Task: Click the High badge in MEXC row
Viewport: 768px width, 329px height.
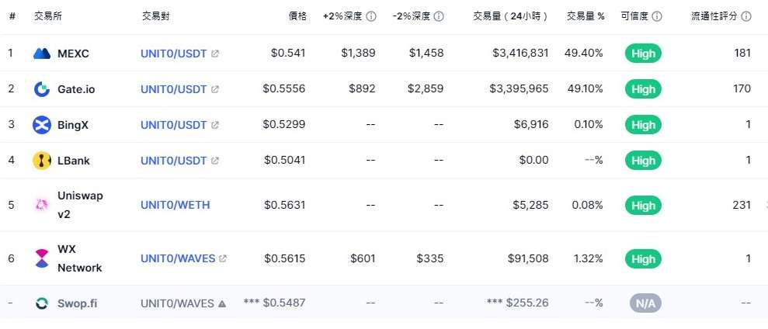Action: (x=643, y=54)
